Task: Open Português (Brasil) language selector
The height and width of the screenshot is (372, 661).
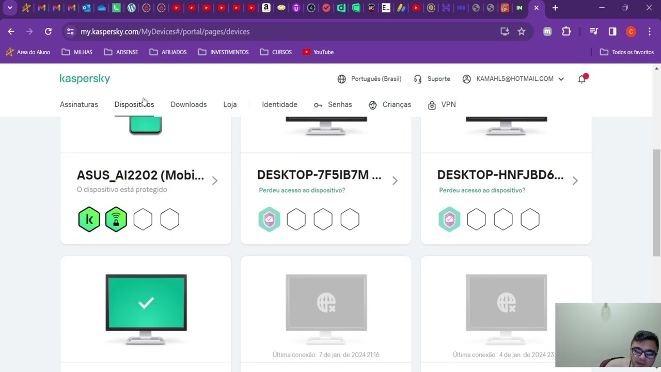Action: tap(376, 79)
